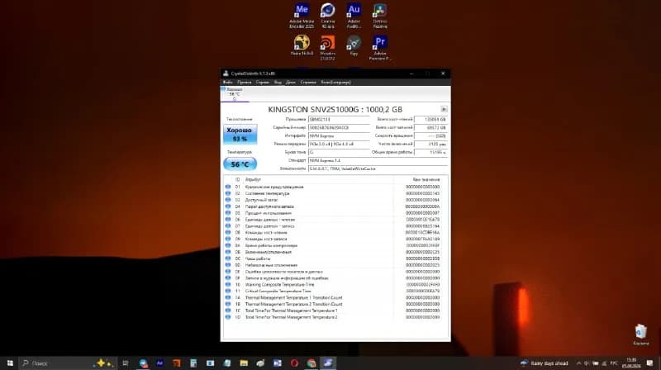Click the taskbar search box Поиск
Image resolution: width=661 pixels, height=370 pixels.
pyautogui.click(x=68, y=363)
